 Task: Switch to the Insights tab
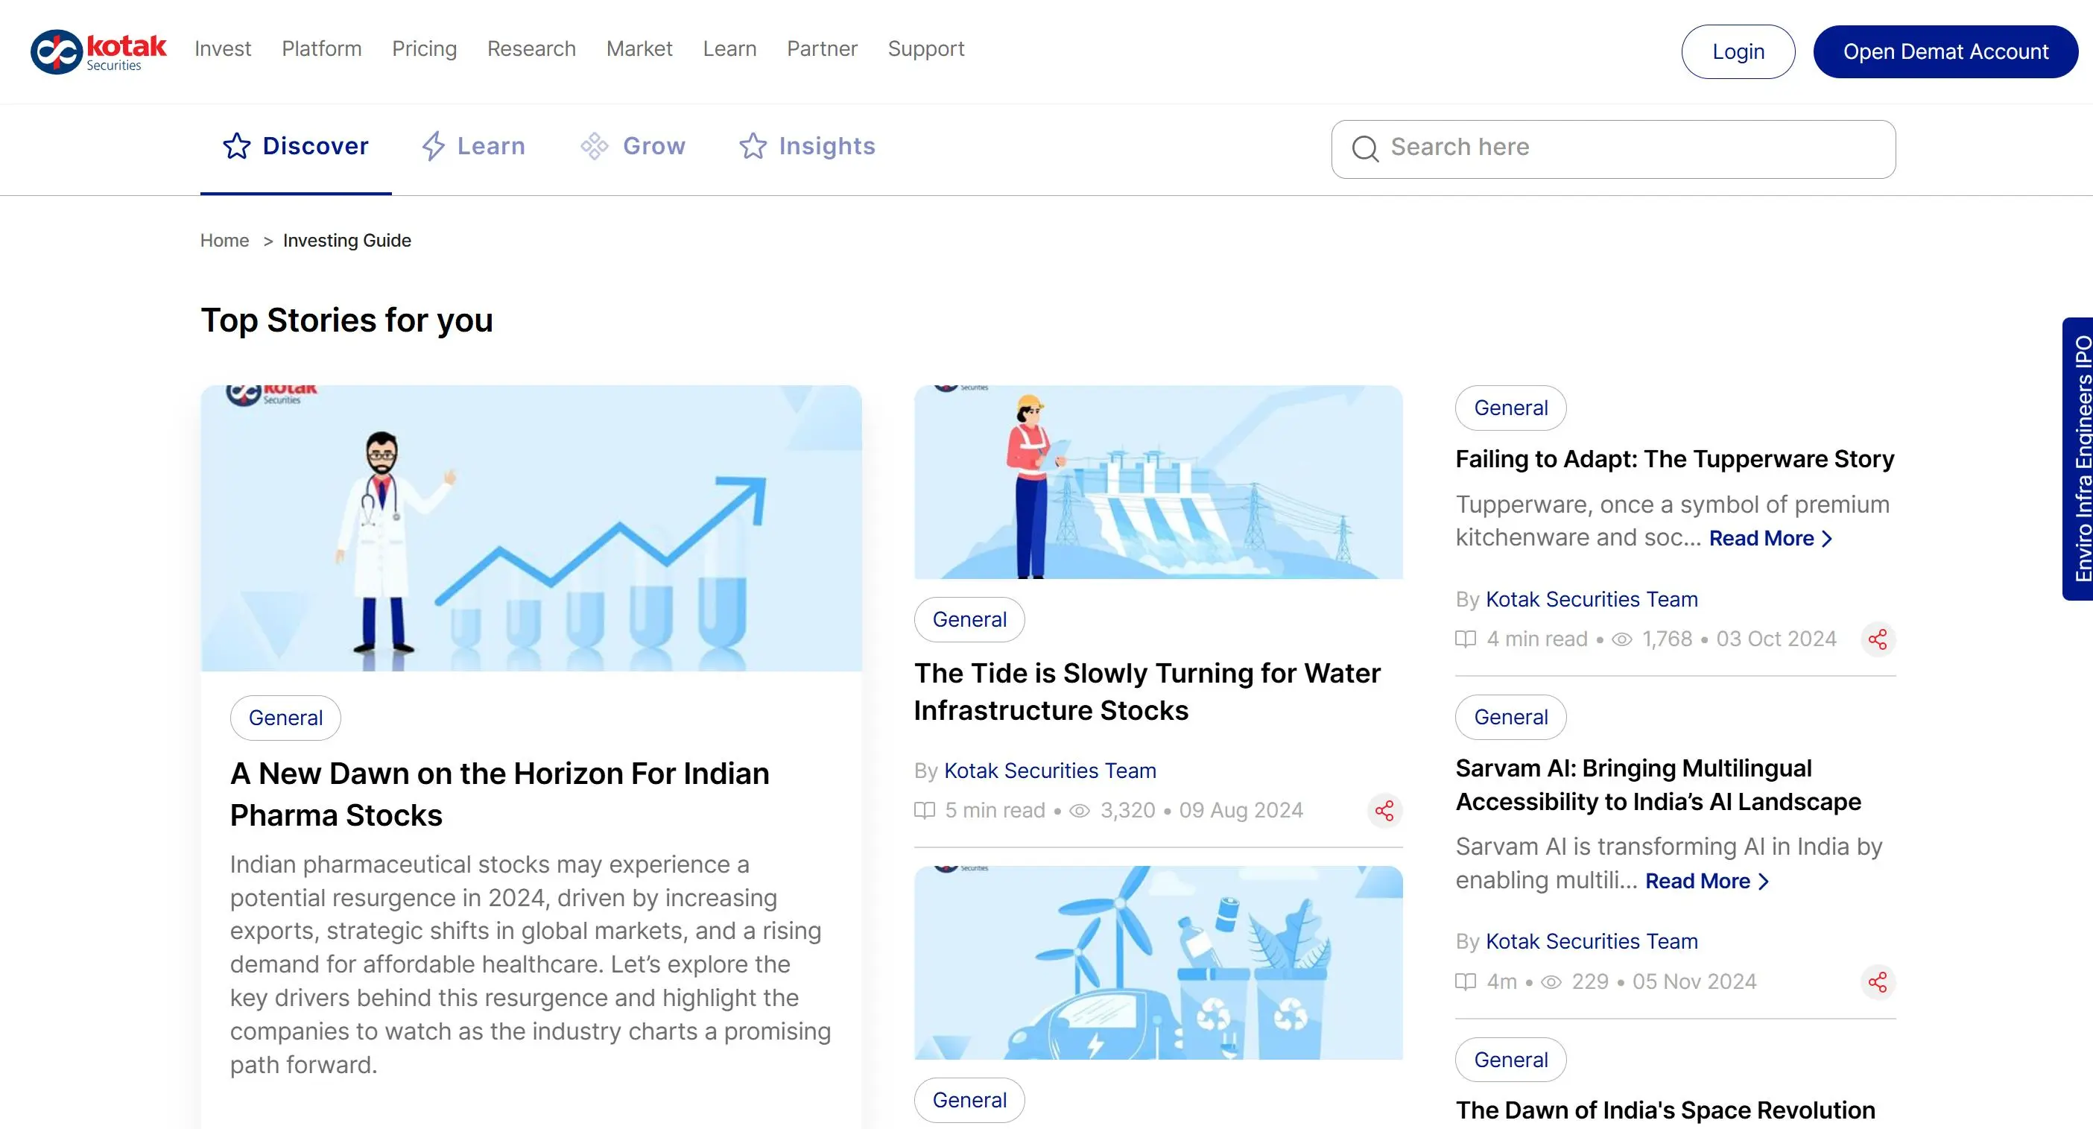pyautogui.click(x=808, y=146)
